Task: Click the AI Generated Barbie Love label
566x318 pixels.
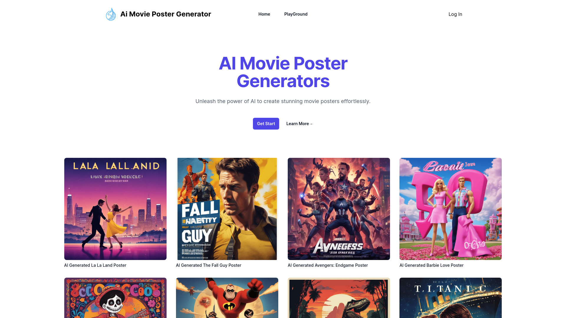Action: coord(431,265)
